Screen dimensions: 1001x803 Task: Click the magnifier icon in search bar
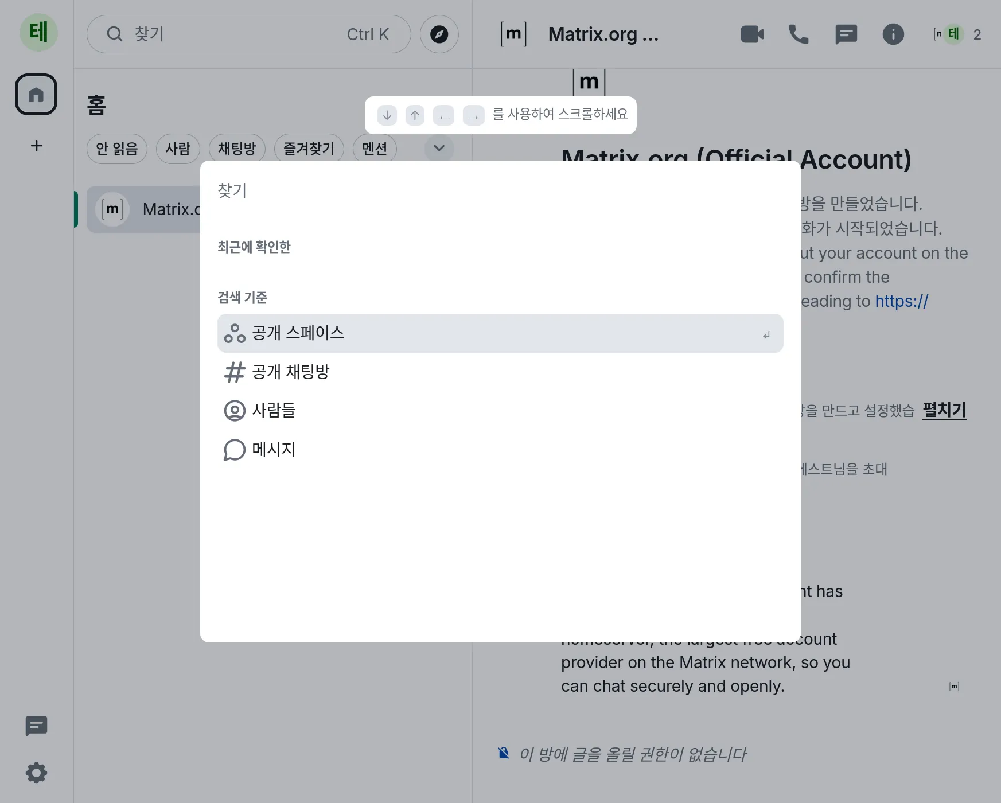pos(115,34)
